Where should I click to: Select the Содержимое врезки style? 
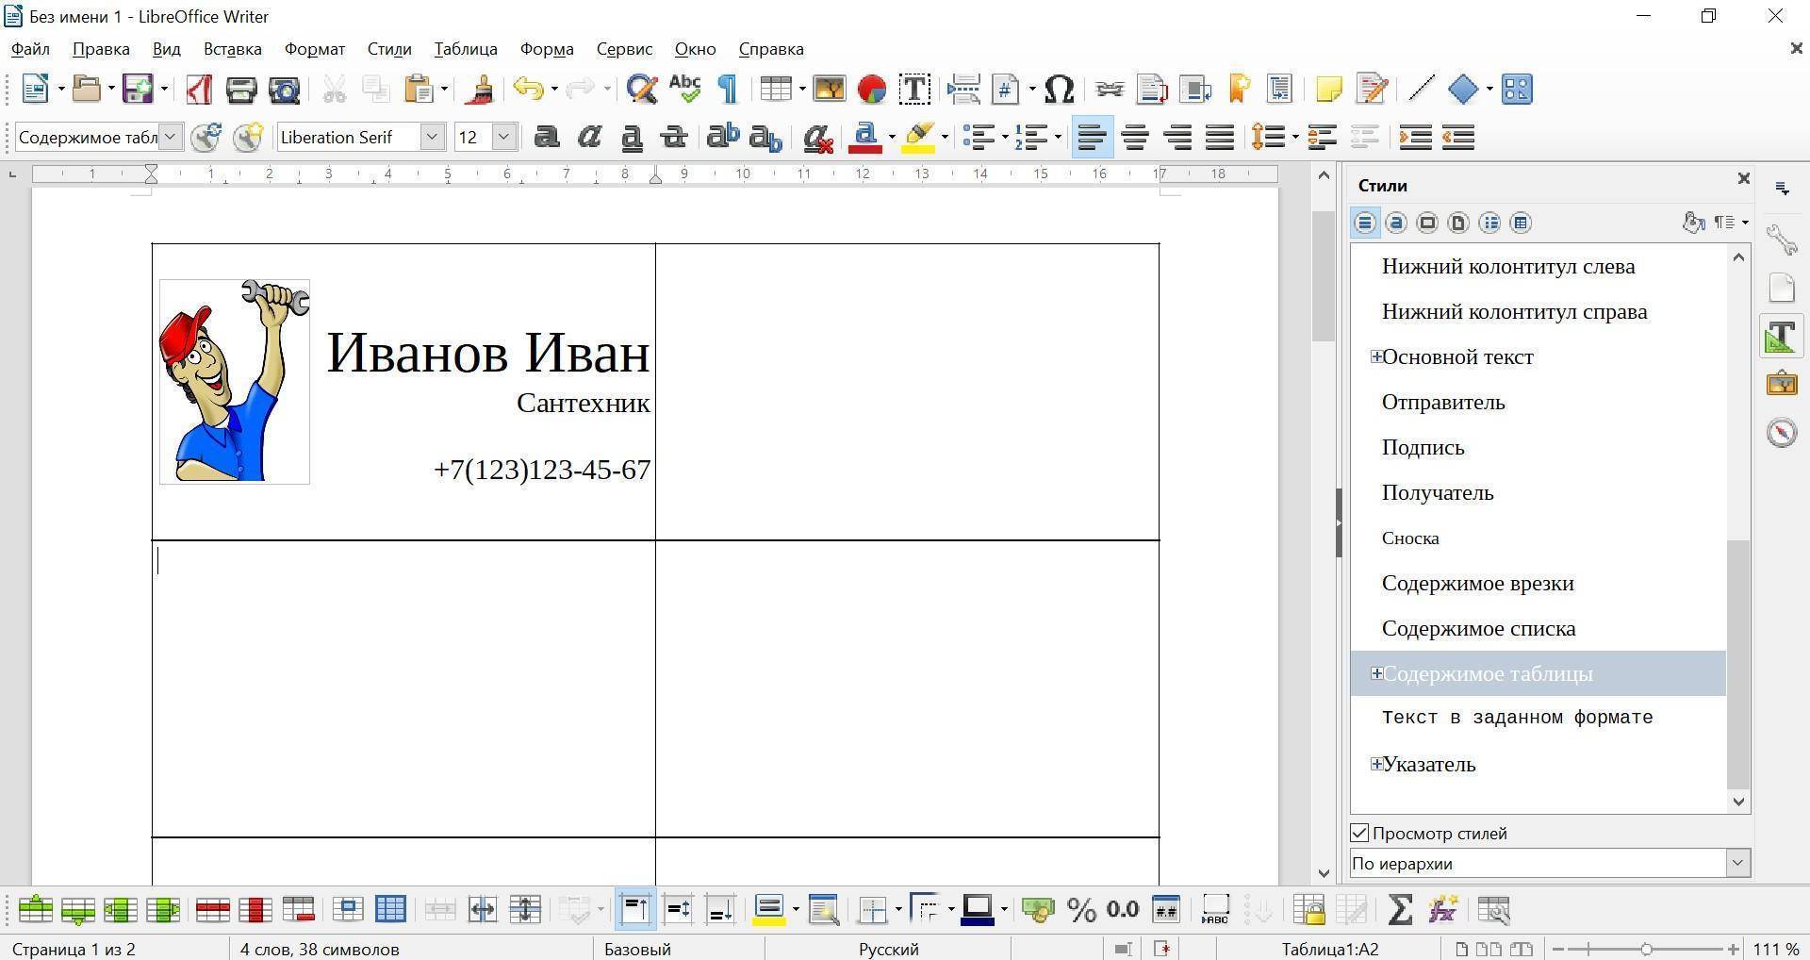1477,583
